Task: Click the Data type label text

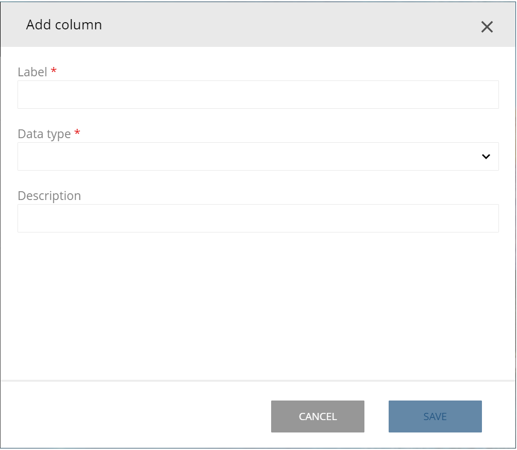Action: (45, 134)
